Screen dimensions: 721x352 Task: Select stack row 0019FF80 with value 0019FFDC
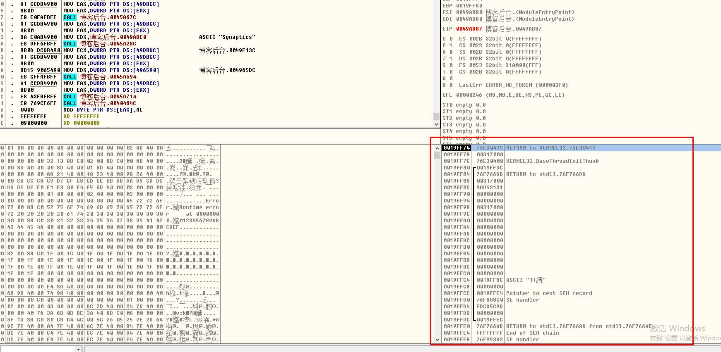[582, 168]
